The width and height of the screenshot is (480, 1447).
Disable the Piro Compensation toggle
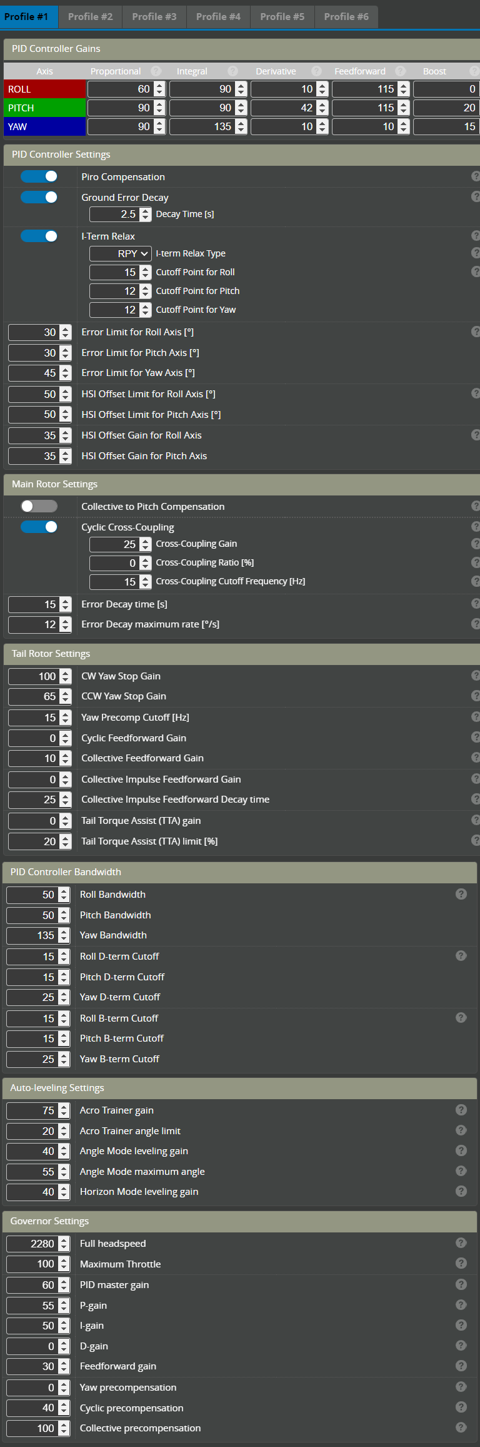pos(39,176)
